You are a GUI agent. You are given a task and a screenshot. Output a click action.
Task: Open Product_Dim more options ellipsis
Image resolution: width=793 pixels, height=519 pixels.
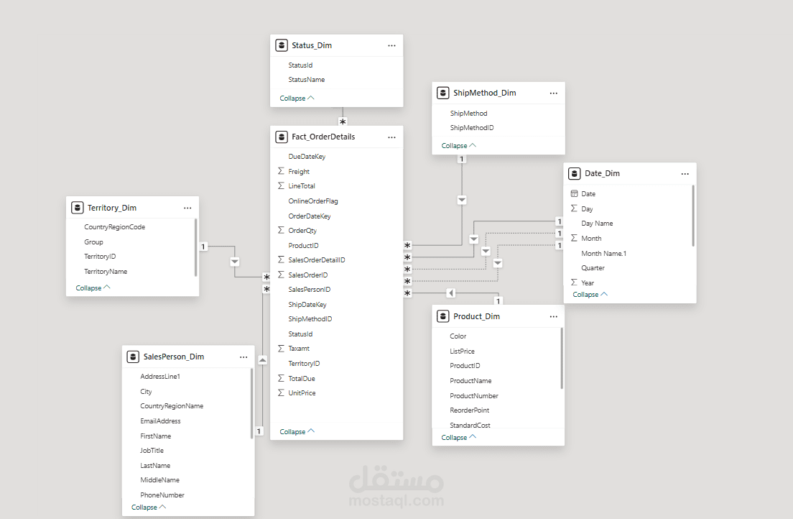[553, 316]
